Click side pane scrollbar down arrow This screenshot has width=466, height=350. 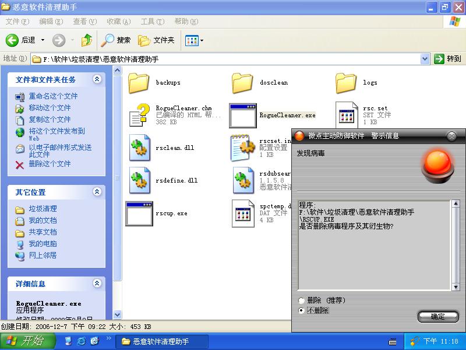118,314
